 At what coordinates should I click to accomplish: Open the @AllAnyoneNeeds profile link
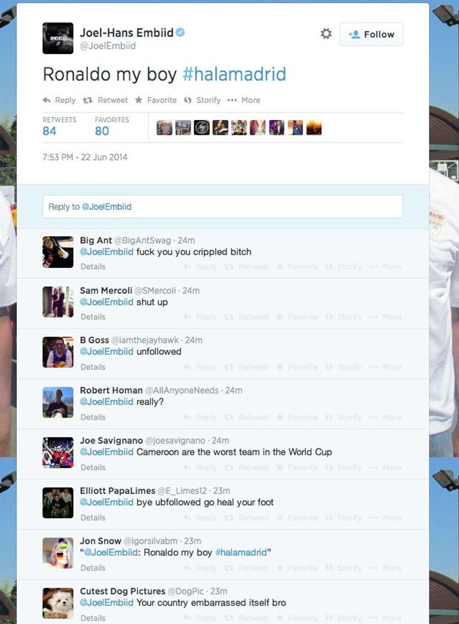(182, 390)
